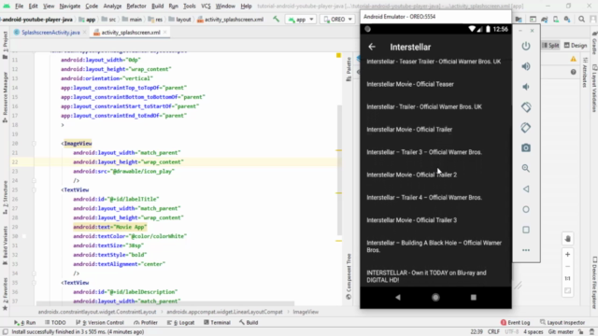Image resolution: width=598 pixels, height=336 pixels.
Task: Tap 'Interstellar – Building A Black Hole' item
Action: pyautogui.click(x=435, y=246)
